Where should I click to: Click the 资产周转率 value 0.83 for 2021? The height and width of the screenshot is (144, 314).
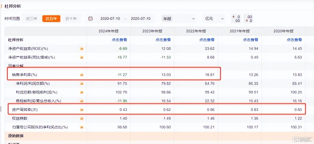[255, 110]
